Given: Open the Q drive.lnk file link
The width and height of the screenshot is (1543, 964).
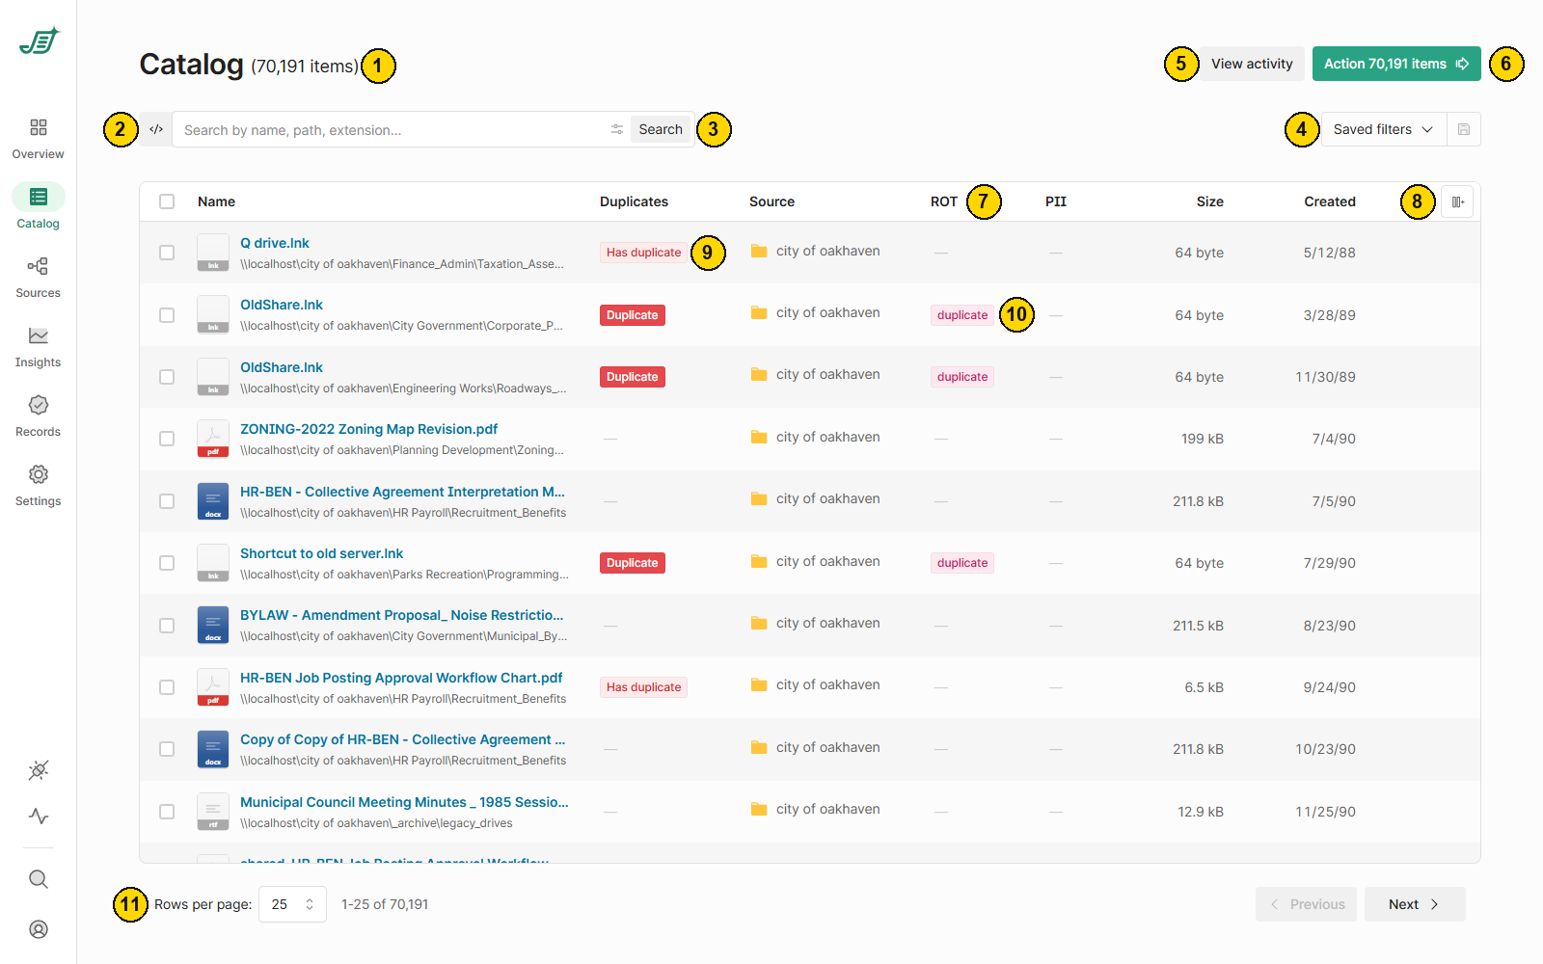Looking at the screenshot, I should coord(275,243).
